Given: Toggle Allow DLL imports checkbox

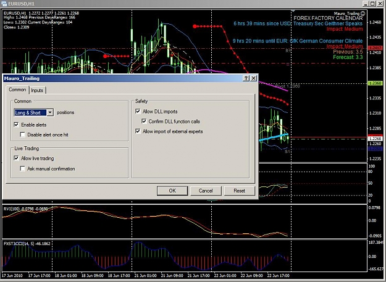Looking at the screenshot, I should (x=138, y=111).
